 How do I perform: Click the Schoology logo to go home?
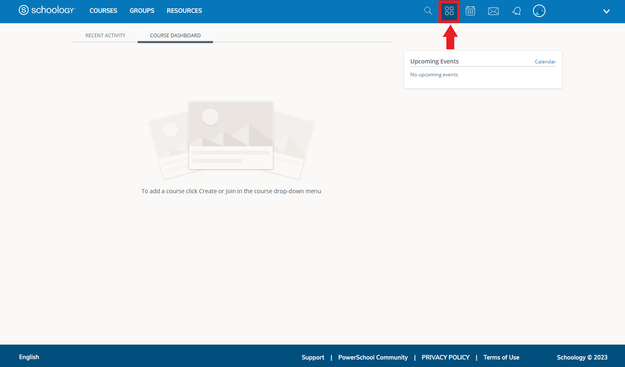click(x=47, y=10)
